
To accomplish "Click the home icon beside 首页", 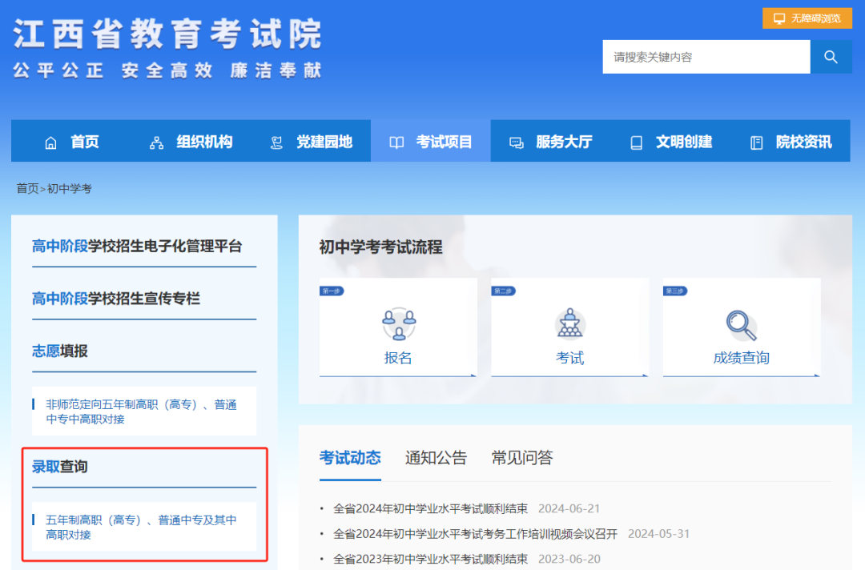I will [x=51, y=142].
